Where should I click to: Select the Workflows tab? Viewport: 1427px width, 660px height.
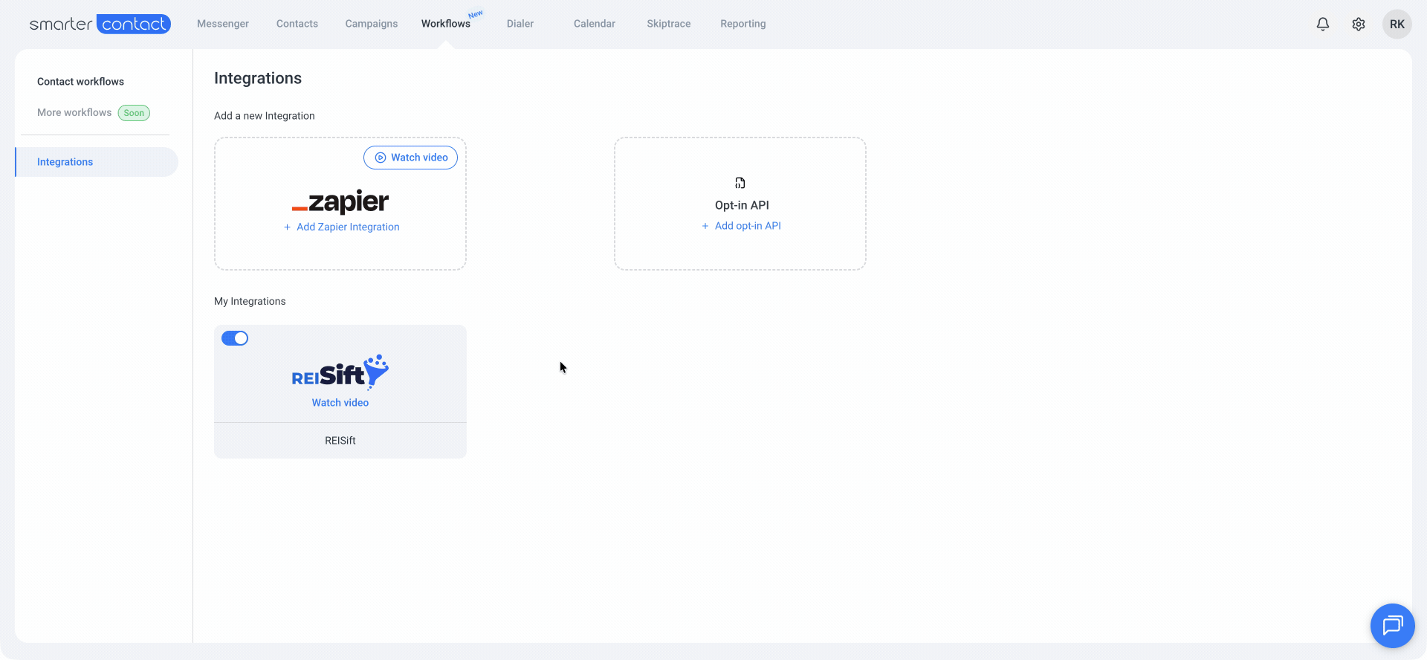pos(446,24)
